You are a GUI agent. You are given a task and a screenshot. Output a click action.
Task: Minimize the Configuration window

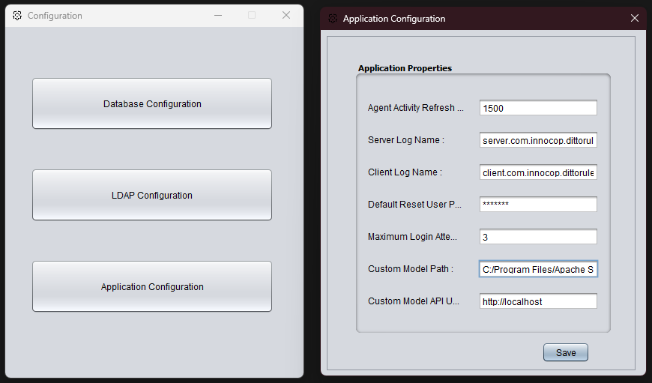click(218, 16)
